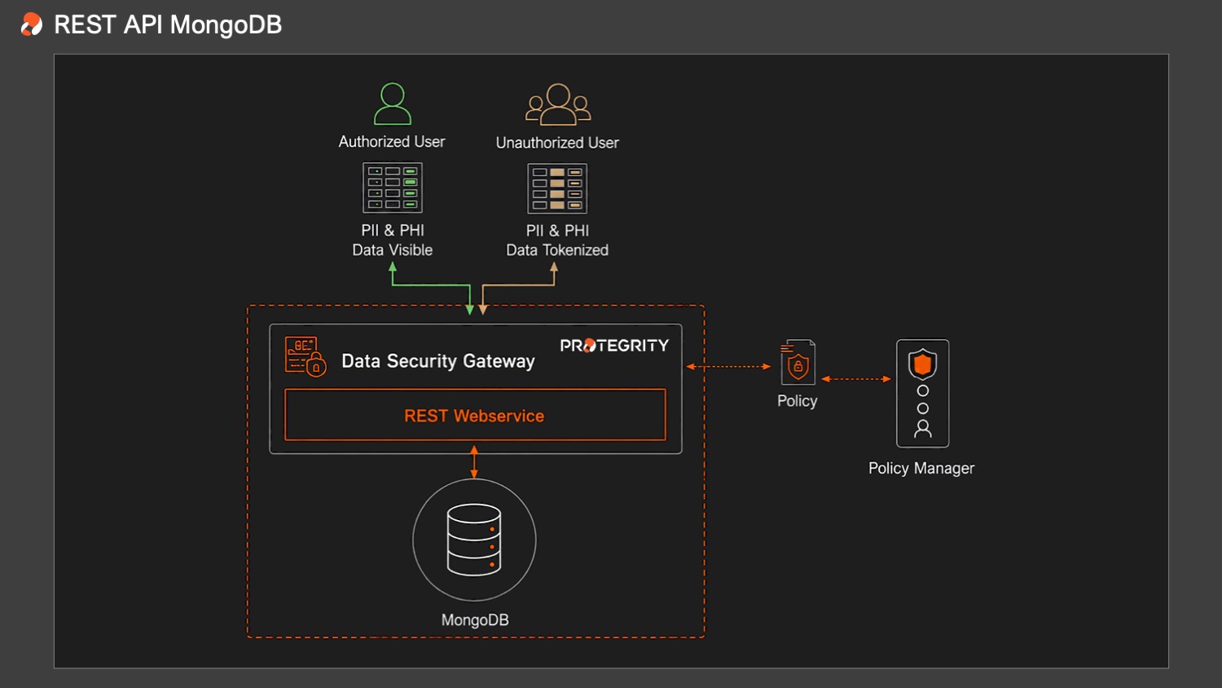Click the Data Security Gateway lock icon
The image size is (1222, 688).
305,356
